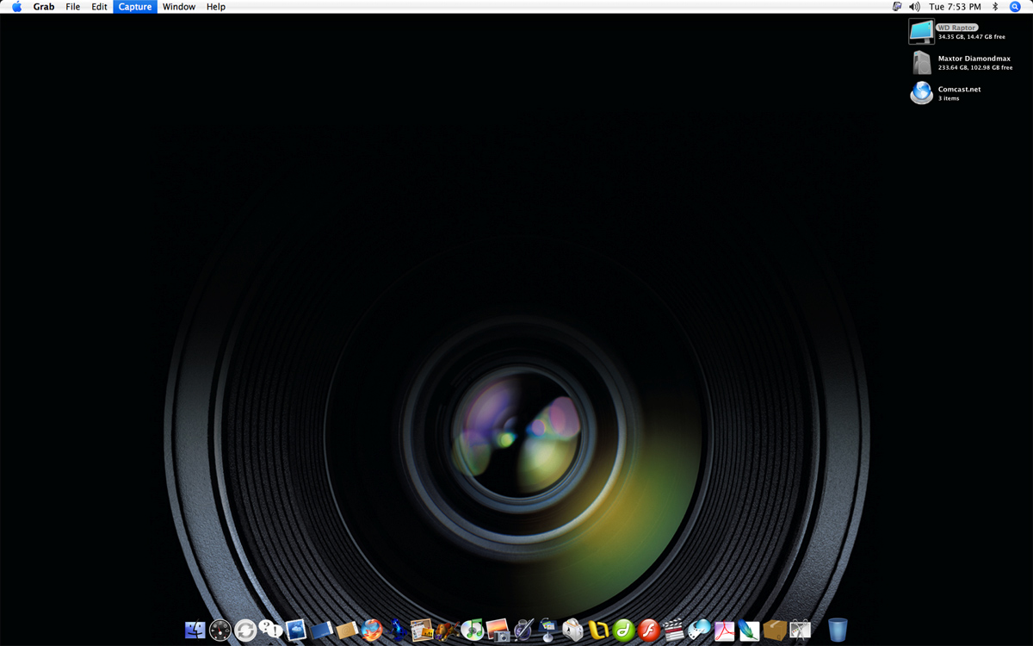Click the '34.35 GB, 14.47 GB free' text
Viewport: 1033px width, 646px height.
point(972,37)
